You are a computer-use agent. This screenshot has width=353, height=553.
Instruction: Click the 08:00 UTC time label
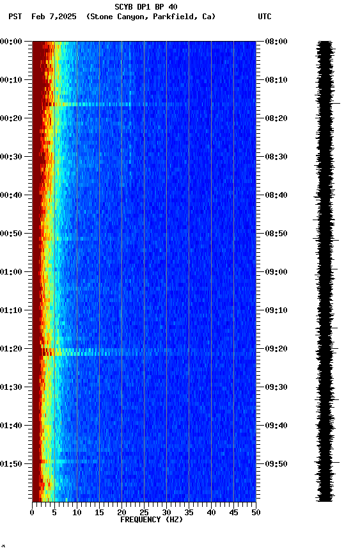(276, 42)
